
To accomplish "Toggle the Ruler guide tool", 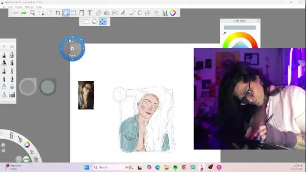I will 98,13.
